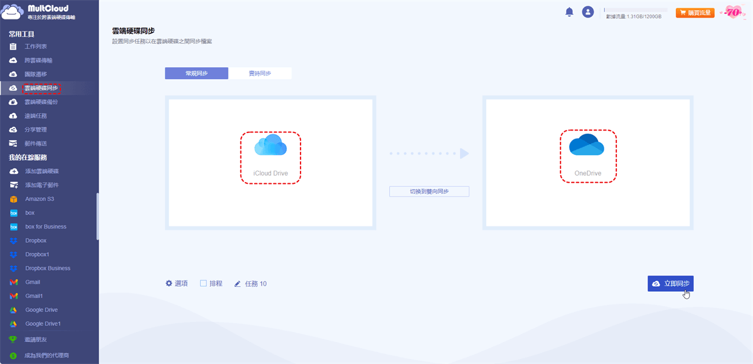
Task: Click the Dropbox icon
Action: pyautogui.click(x=13, y=240)
